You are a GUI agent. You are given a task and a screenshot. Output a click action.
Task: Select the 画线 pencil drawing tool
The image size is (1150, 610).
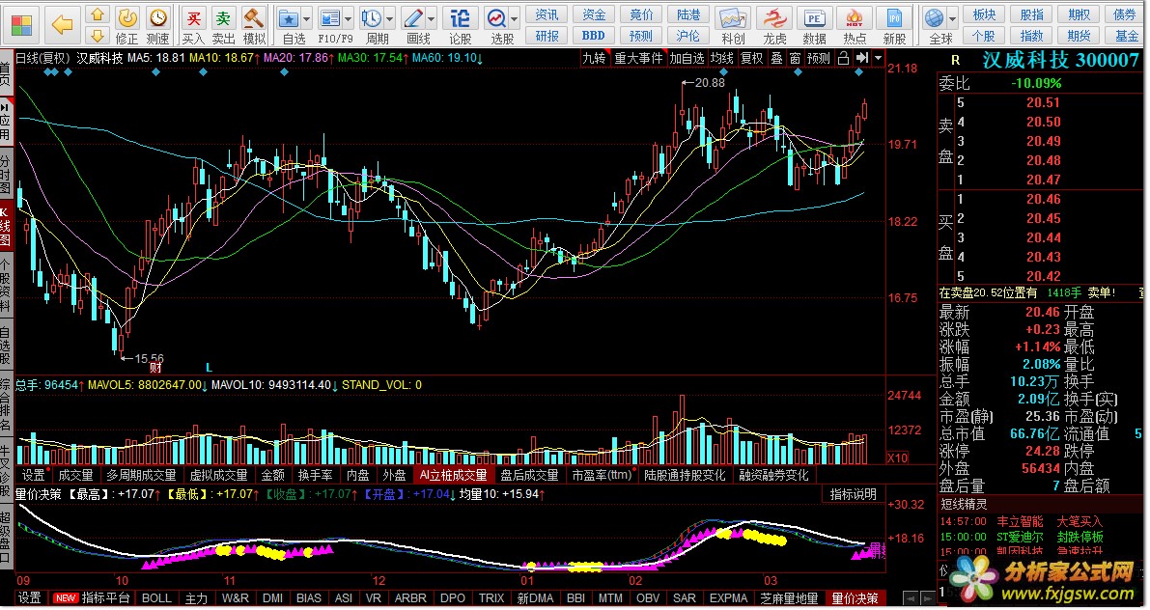pyautogui.click(x=413, y=18)
